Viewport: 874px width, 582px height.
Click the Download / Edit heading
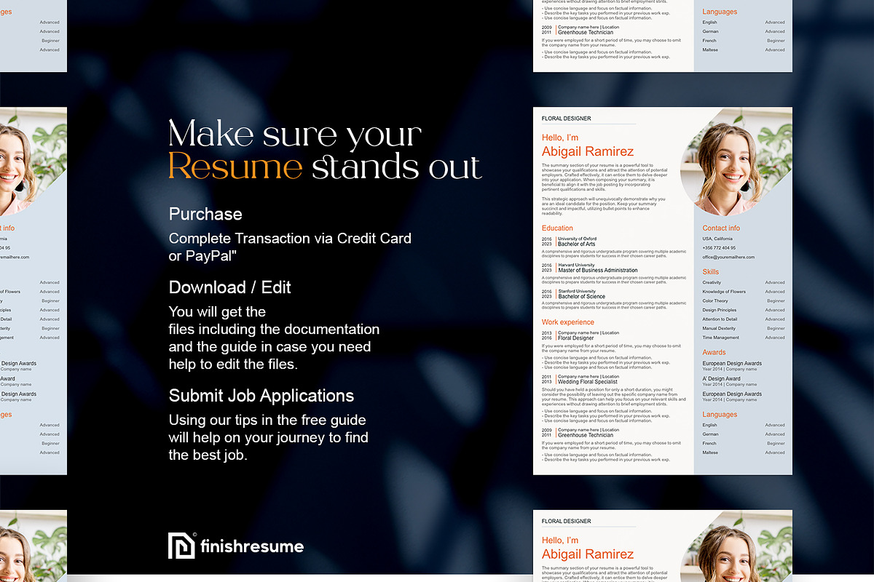[230, 287]
